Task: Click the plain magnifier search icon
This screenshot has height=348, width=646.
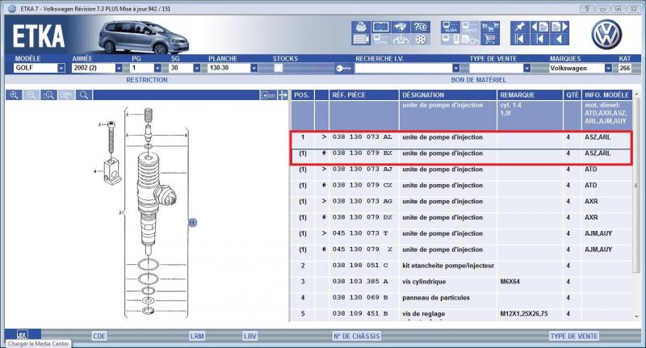Action: pyautogui.click(x=84, y=95)
